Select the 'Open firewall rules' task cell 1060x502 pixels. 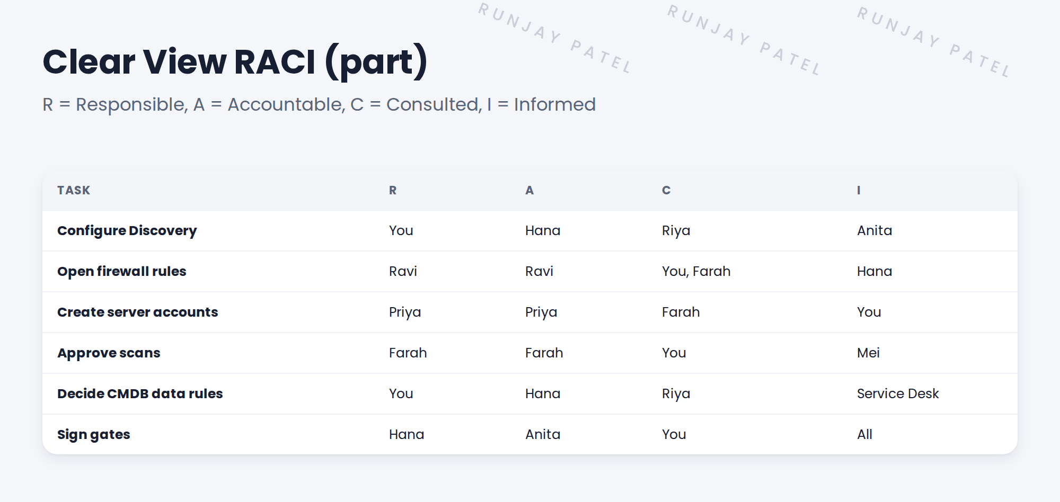point(122,271)
